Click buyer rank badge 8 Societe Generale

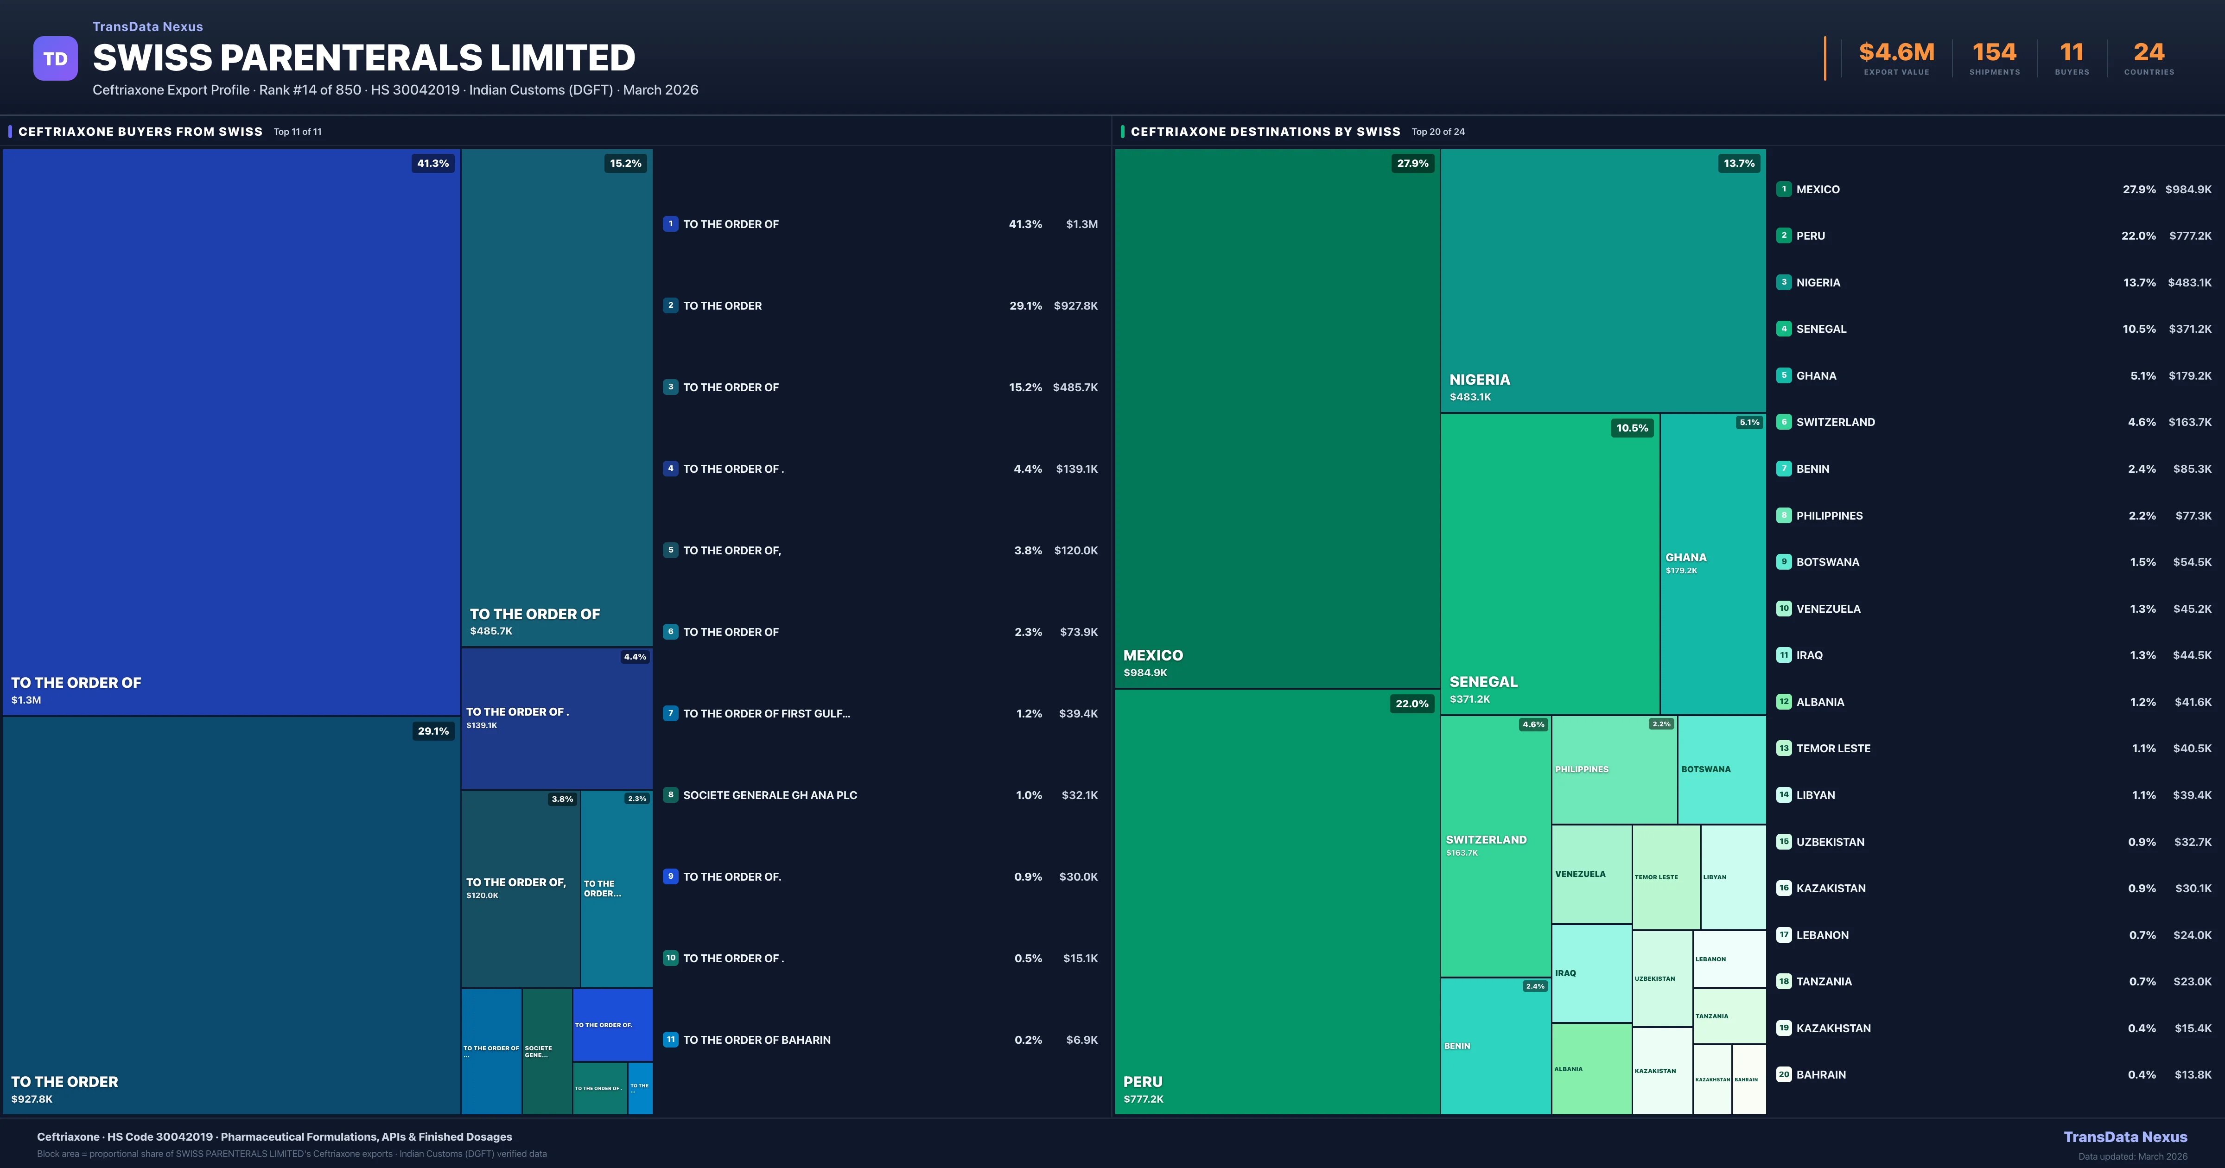(x=670, y=795)
